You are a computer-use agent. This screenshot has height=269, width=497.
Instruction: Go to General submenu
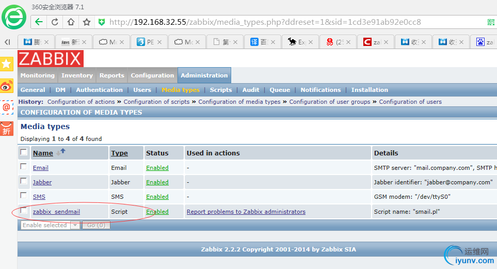[x=33, y=90]
